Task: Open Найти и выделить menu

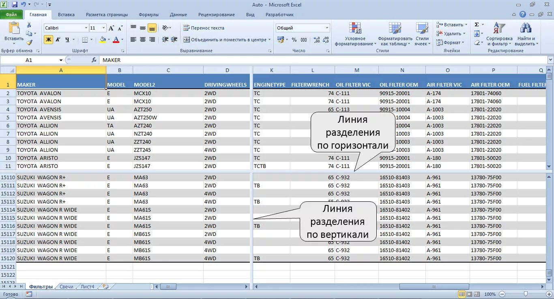Action: pos(526,34)
